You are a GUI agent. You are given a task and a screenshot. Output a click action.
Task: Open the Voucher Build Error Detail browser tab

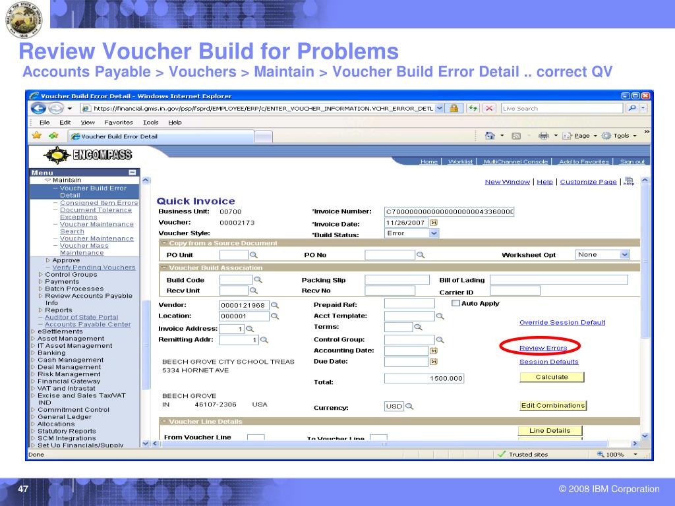[161, 136]
